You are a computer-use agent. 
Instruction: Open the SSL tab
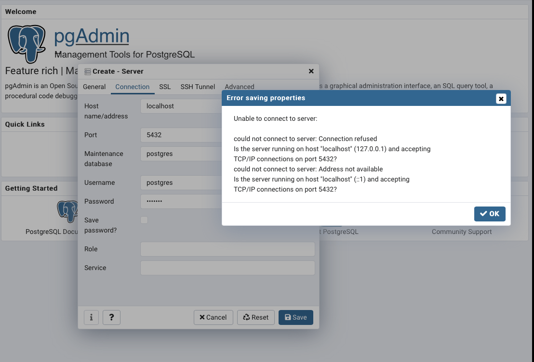[x=165, y=87]
